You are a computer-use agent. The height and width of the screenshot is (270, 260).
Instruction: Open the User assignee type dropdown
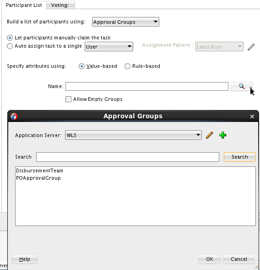[109, 46]
